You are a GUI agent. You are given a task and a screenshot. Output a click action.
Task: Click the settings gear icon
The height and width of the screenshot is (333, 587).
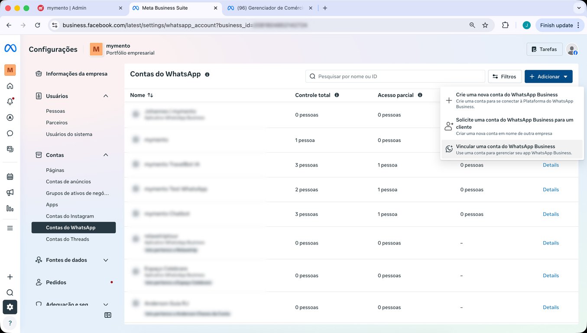pos(10,307)
